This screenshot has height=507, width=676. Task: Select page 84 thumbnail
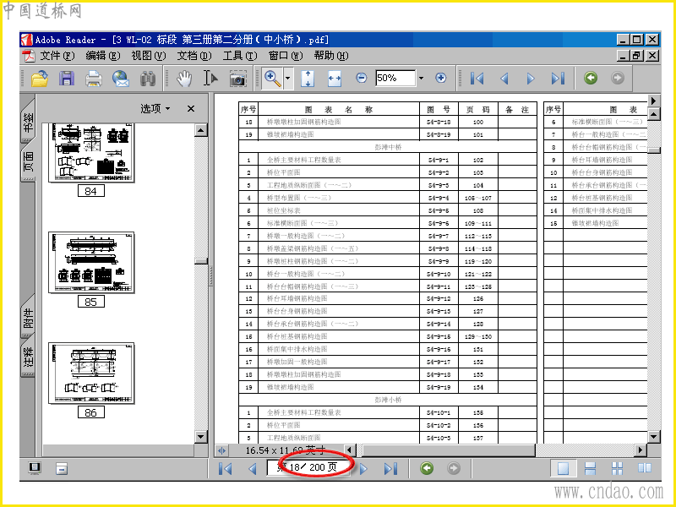[x=91, y=153]
